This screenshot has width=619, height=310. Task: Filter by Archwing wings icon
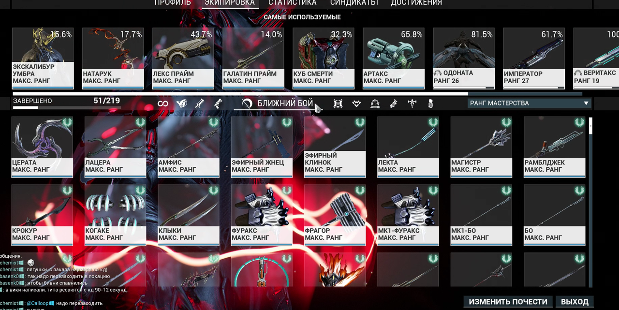point(375,103)
